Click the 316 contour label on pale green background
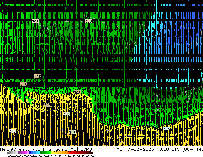 coord(72,133)
